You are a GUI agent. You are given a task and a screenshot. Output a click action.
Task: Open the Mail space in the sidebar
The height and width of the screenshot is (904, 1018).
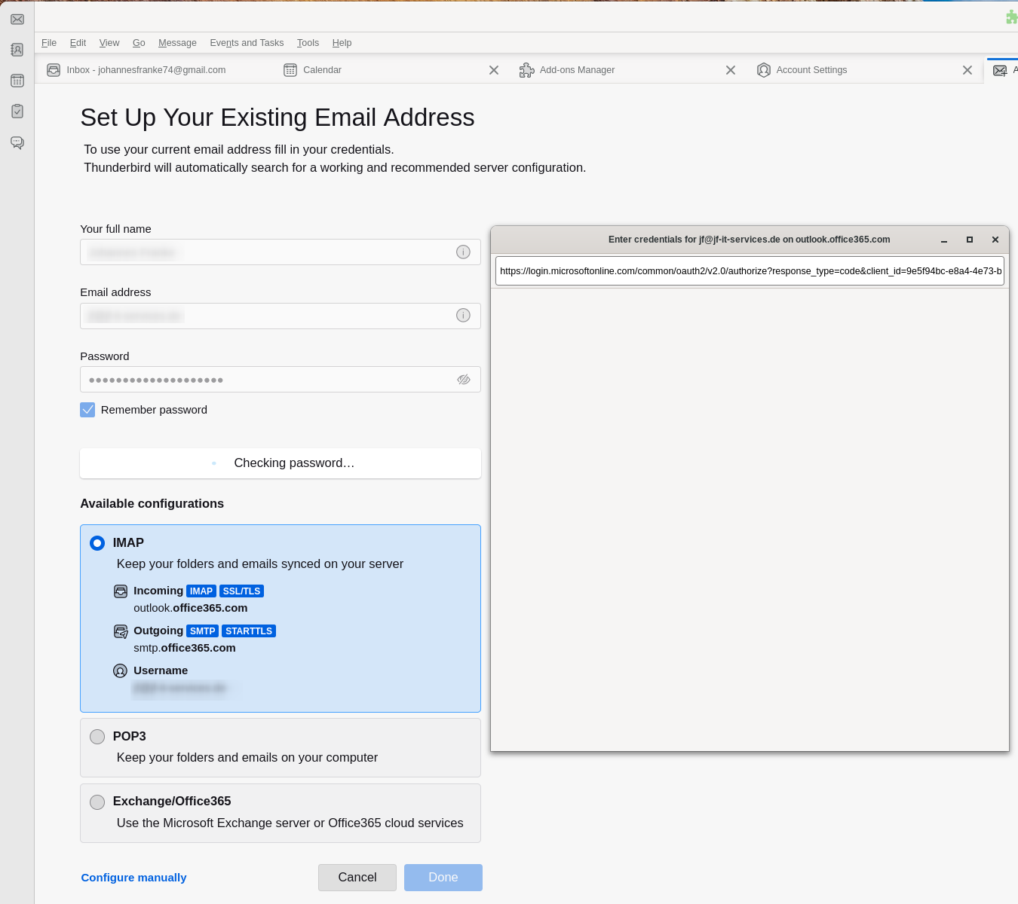click(17, 20)
